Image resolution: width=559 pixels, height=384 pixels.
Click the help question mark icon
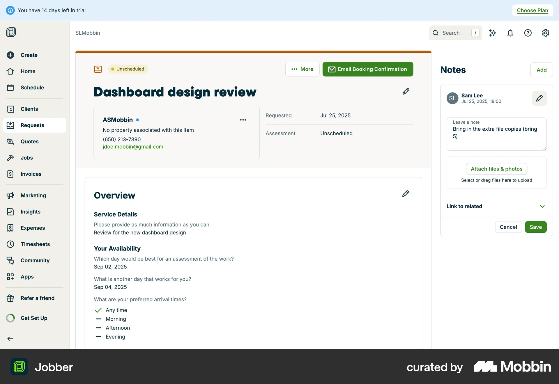coord(528,33)
